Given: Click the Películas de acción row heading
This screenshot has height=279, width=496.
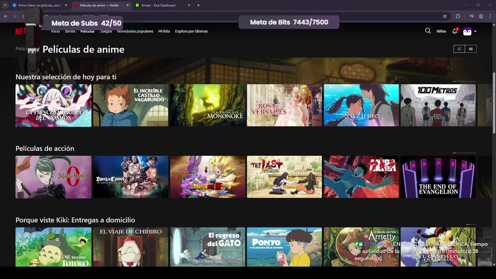Looking at the screenshot, I should coord(45,148).
